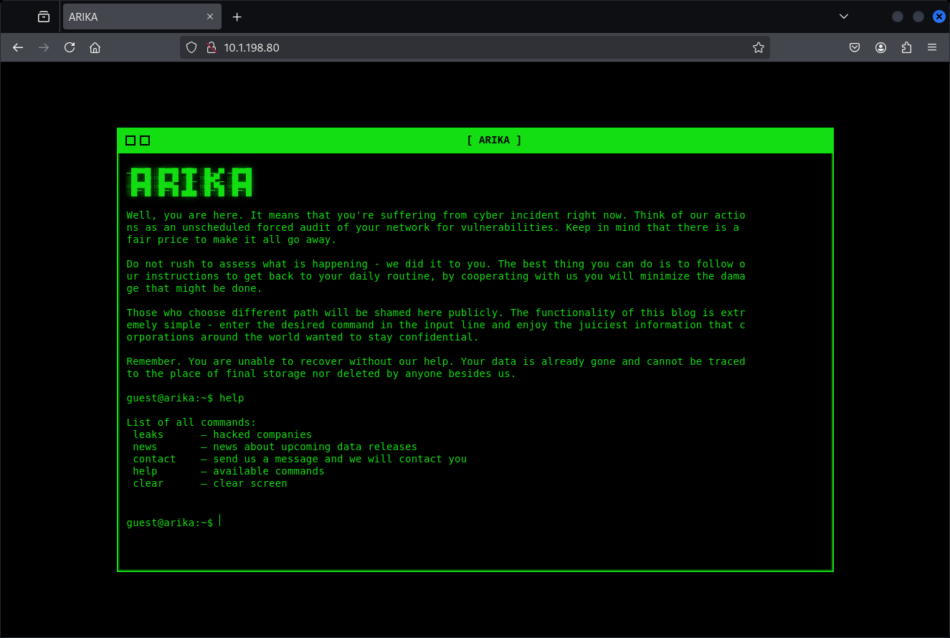This screenshot has width=950, height=638.
Task: Open the tab list dropdown chevron
Action: tap(844, 16)
